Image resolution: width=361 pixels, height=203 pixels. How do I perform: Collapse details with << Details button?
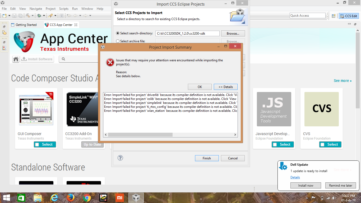click(225, 87)
